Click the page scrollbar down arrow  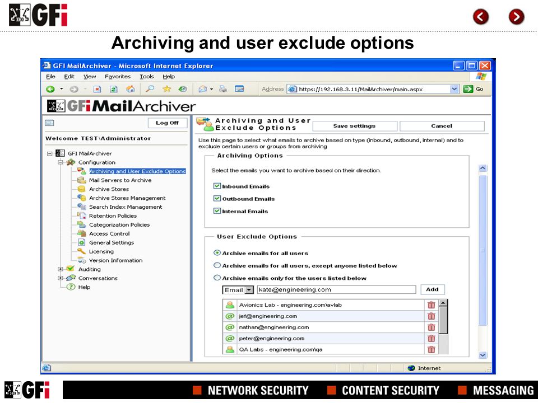coord(483,355)
